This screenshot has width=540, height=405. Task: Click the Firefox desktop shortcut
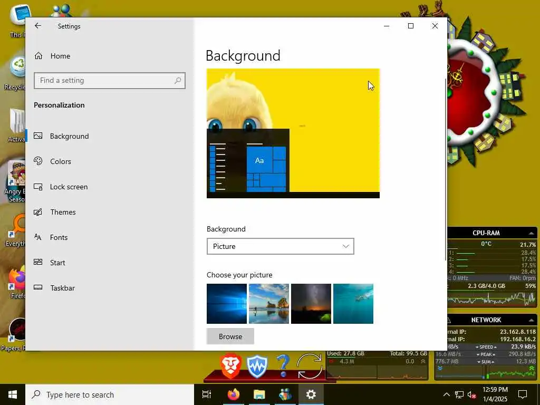pyautogui.click(x=15, y=283)
